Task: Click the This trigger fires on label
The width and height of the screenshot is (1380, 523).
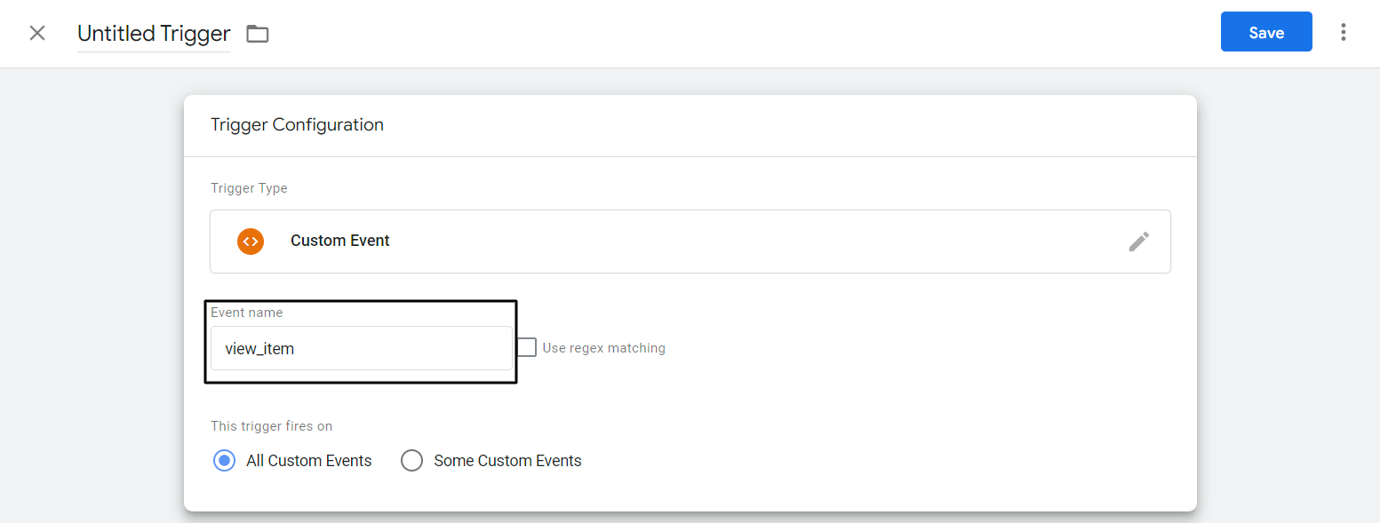Action: point(271,425)
